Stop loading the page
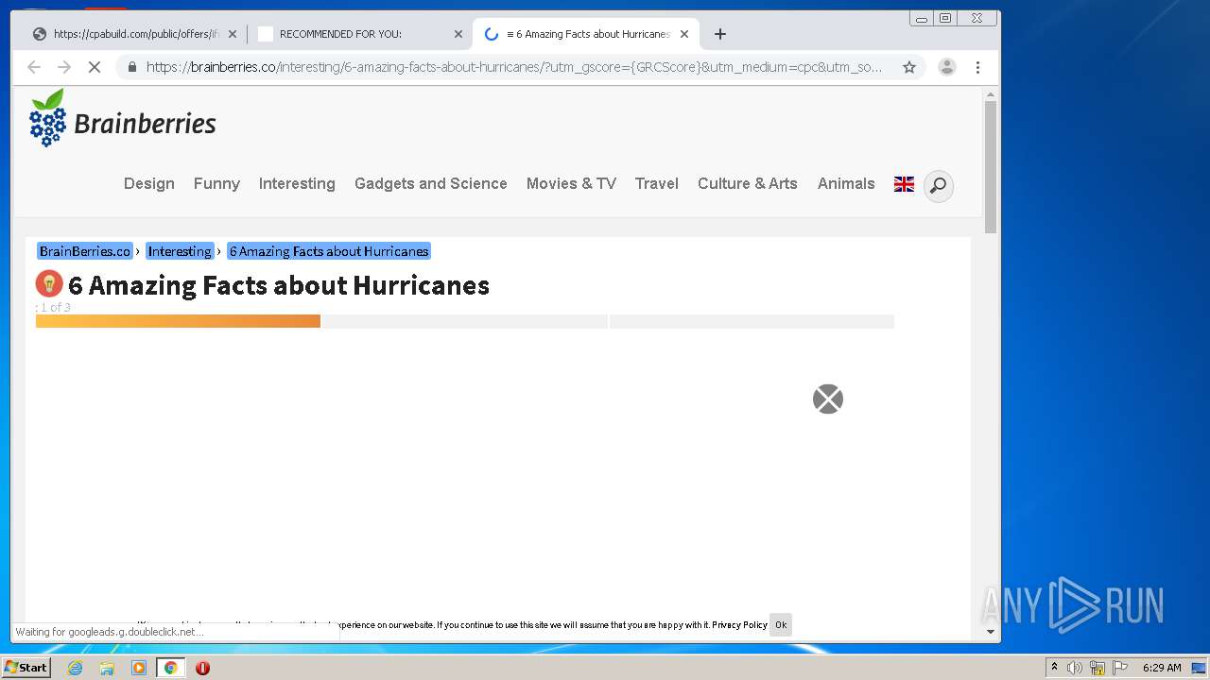 pyautogui.click(x=94, y=67)
